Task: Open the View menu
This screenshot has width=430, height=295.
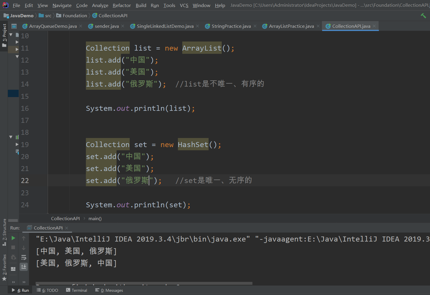Action: tap(43, 5)
